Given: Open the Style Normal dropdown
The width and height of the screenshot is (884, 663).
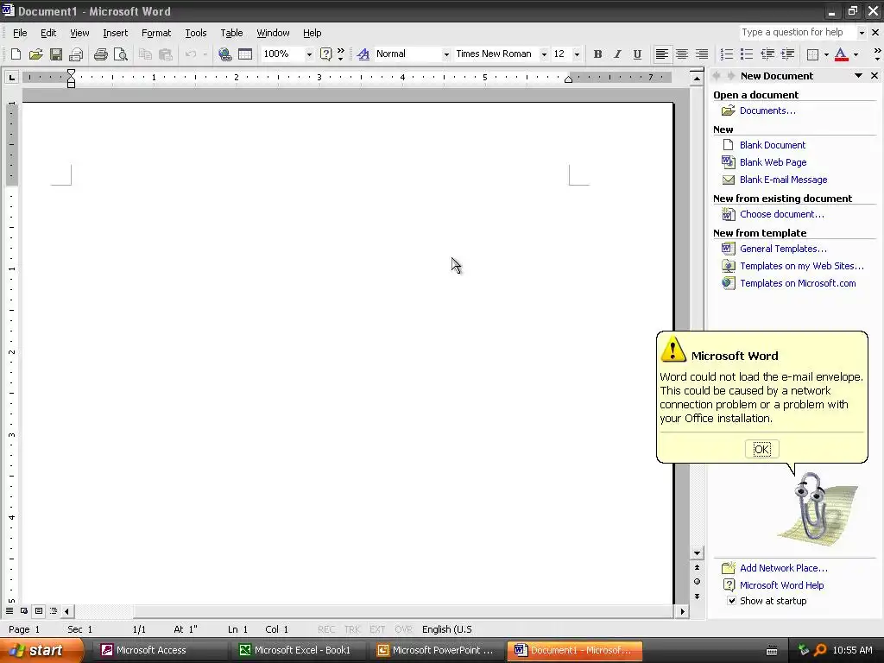Looking at the screenshot, I should pos(446,54).
